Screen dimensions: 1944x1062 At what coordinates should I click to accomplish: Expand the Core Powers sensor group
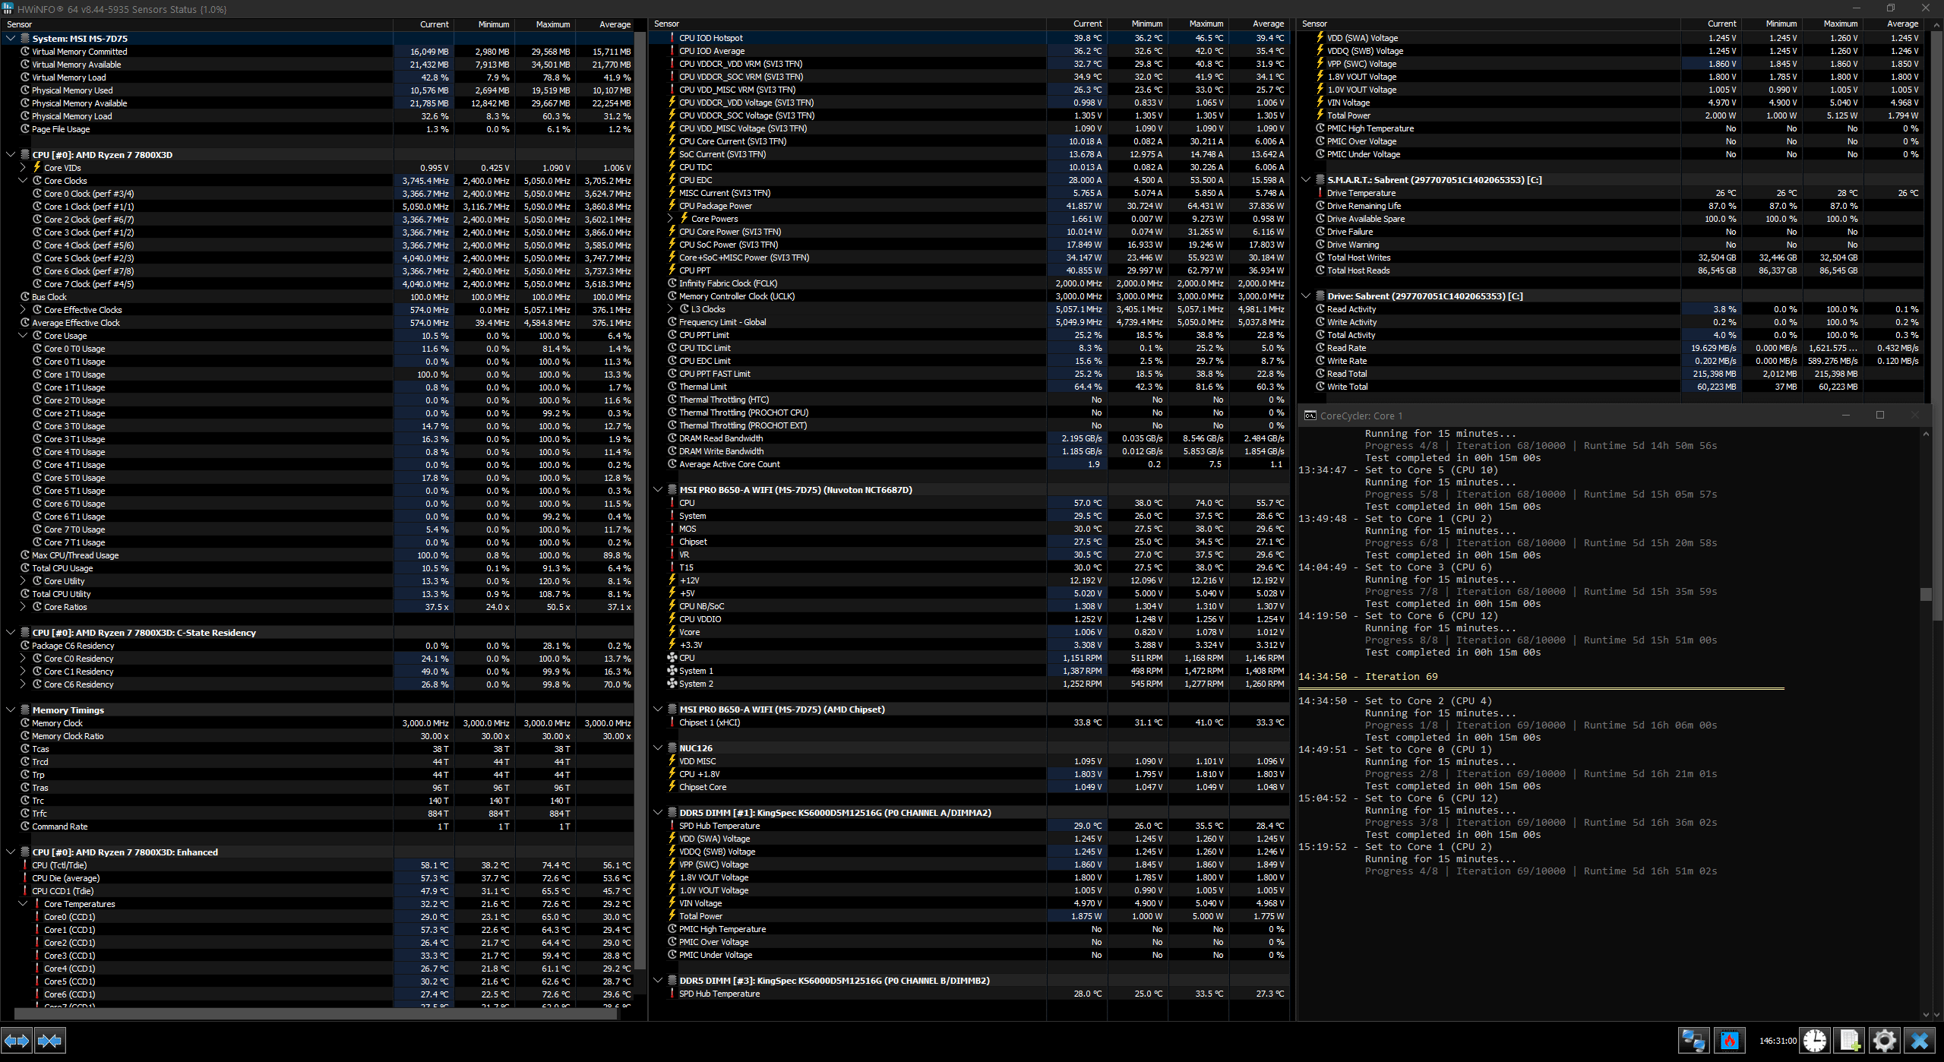(x=670, y=219)
